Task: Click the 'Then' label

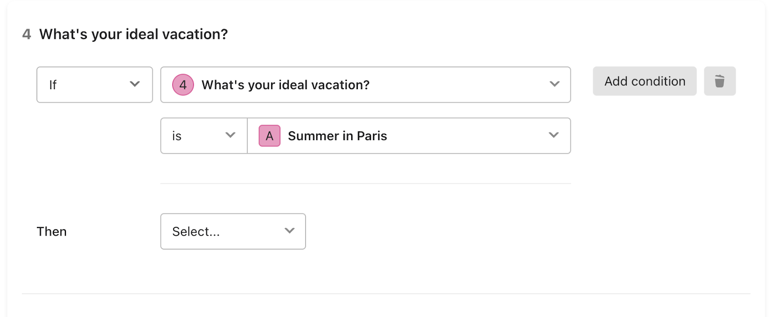Action: point(51,232)
